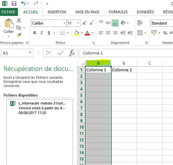
Task: Select the Format Painter brush
Action: [x=19, y=35]
